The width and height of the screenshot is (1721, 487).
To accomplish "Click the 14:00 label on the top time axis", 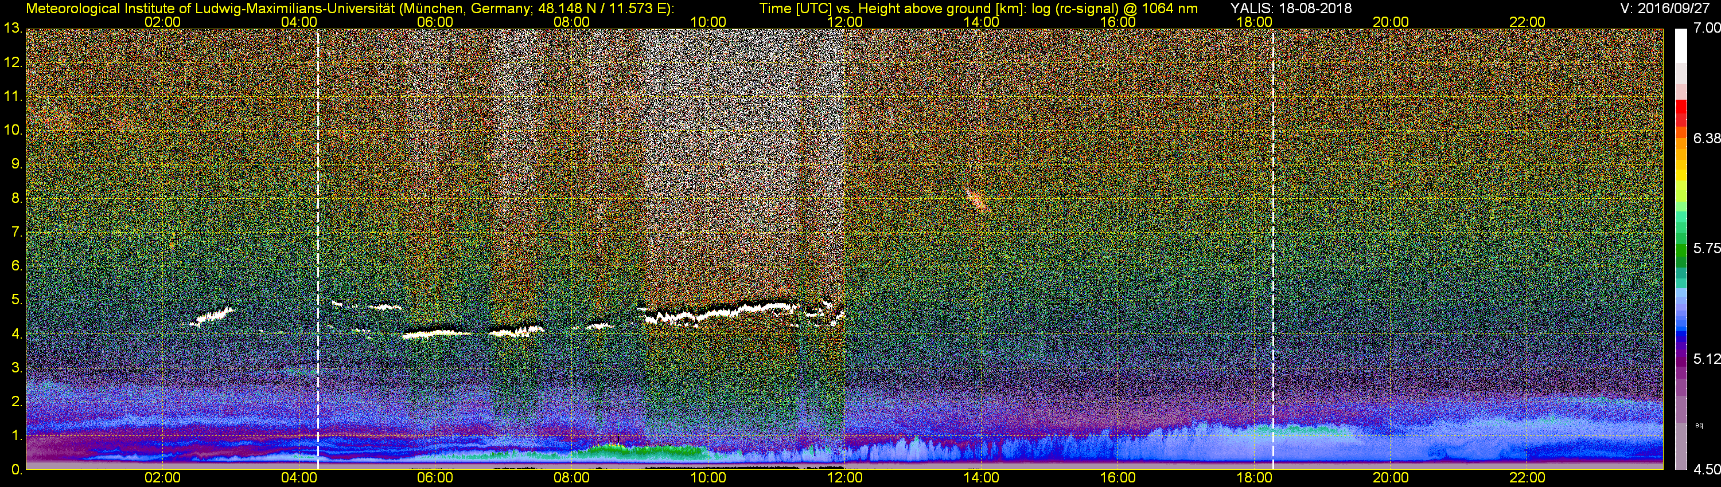I will pos(981,22).
